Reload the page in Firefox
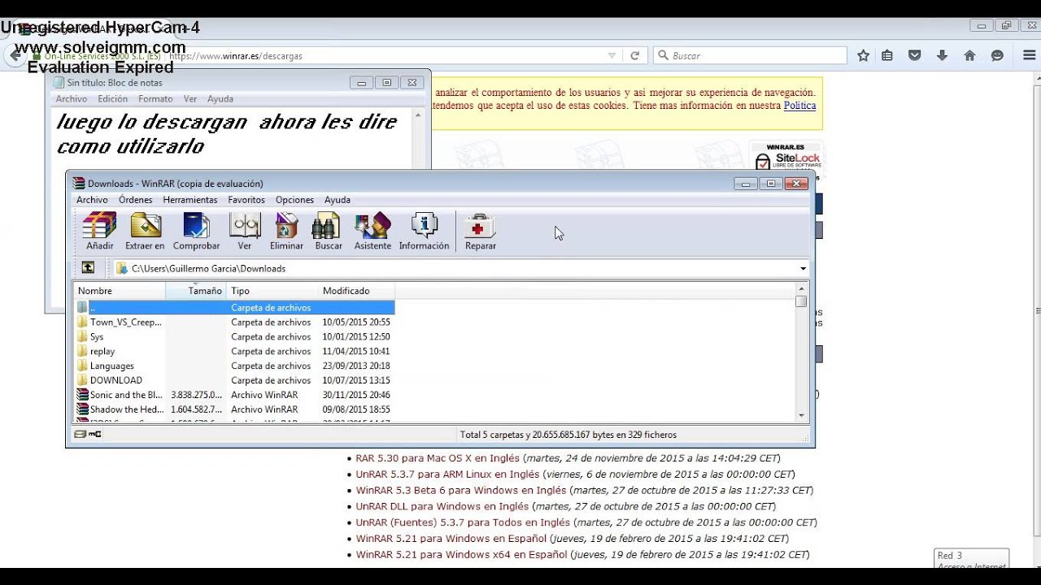The width and height of the screenshot is (1041, 585). 635,56
